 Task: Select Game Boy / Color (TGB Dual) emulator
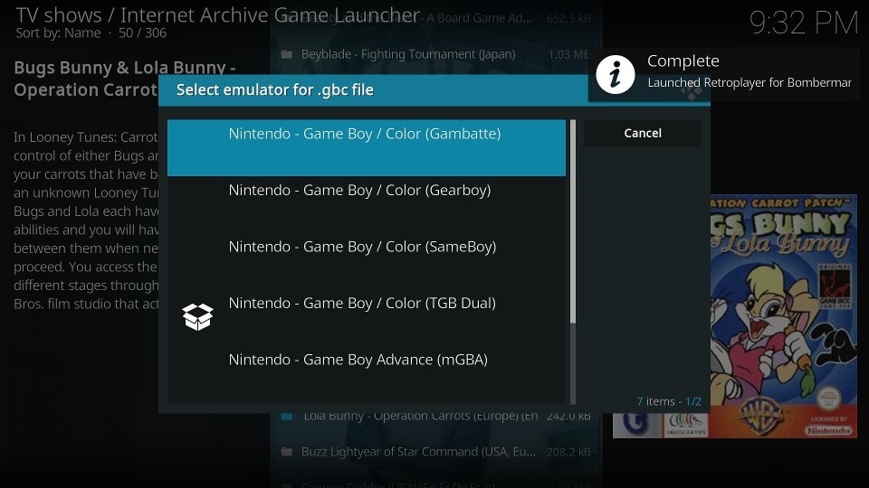(x=367, y=317)
